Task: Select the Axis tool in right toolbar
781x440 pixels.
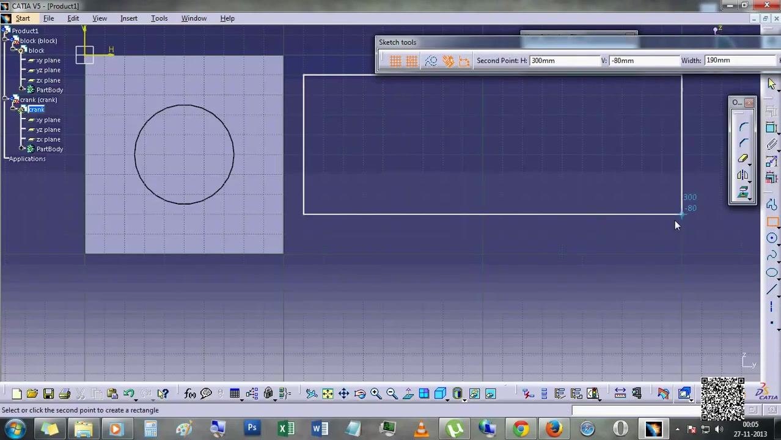Action: pyautogui.click(x=772, y=306)
